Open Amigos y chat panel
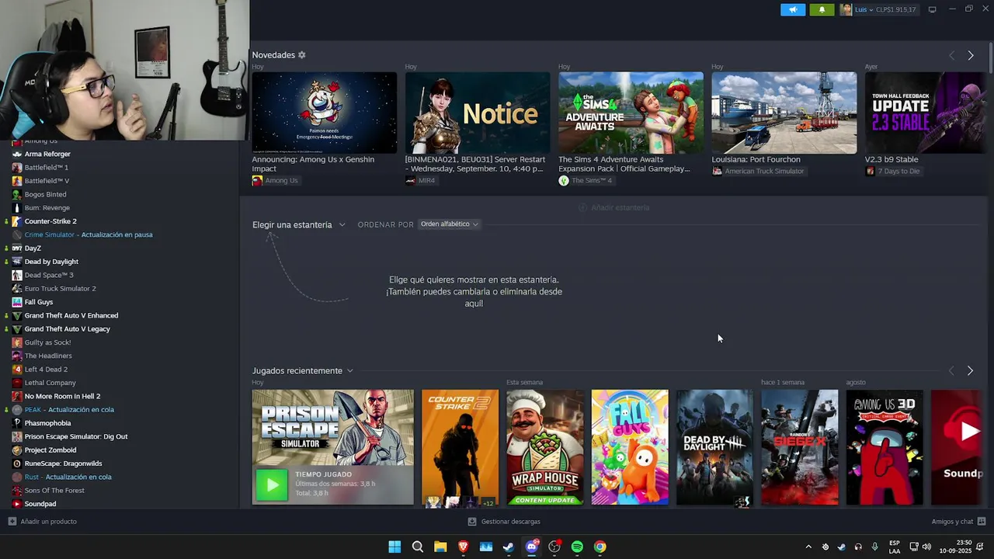 (x=958, y=522)
